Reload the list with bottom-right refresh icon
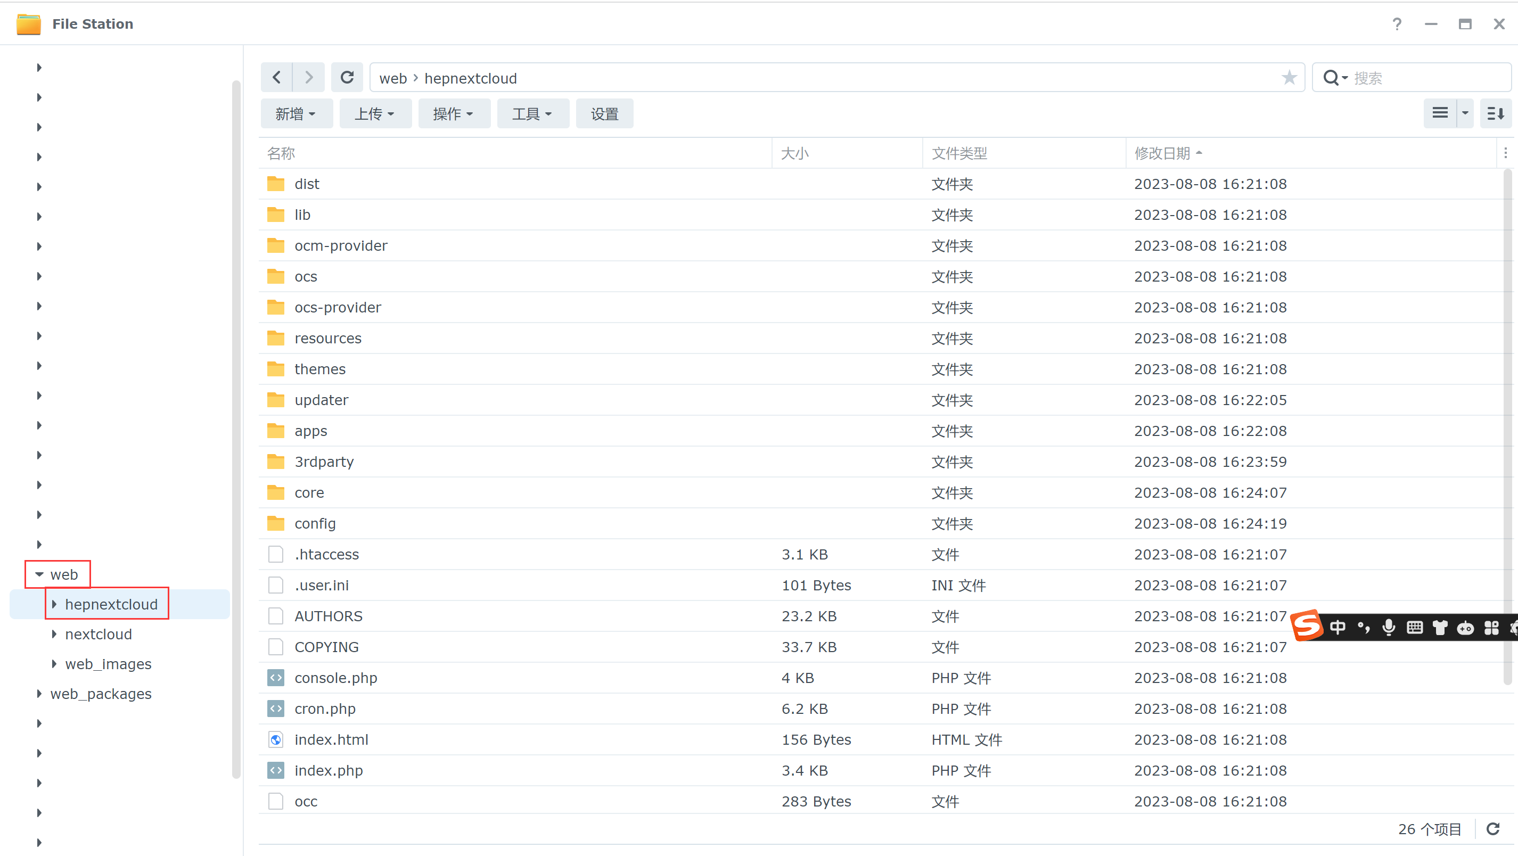The image size is (1518, 856). pyautogui.click(x=1494, y=829)
